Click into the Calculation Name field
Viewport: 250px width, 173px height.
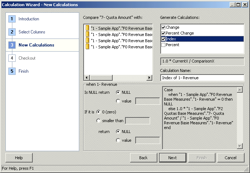202,78
